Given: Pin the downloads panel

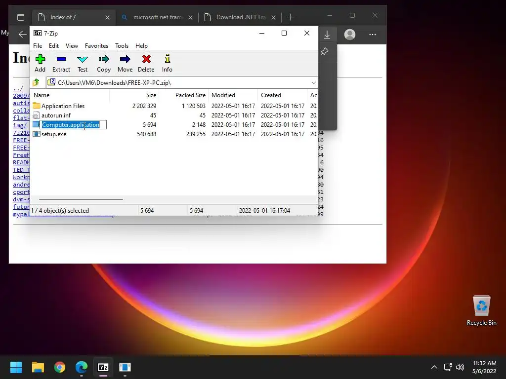Looking at the screenshot, I should click(325, 51).
